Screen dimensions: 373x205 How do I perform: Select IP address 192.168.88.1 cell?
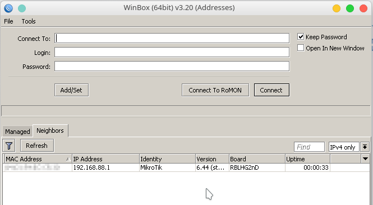[x=105, y=167]
